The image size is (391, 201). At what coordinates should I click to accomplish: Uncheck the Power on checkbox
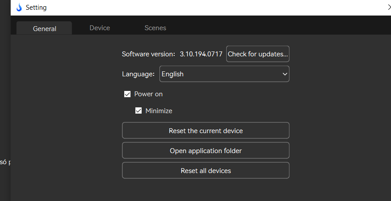coord(127,94)
